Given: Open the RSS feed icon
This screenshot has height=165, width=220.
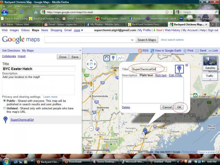Looking at the screenshot, I should [140, 51].
